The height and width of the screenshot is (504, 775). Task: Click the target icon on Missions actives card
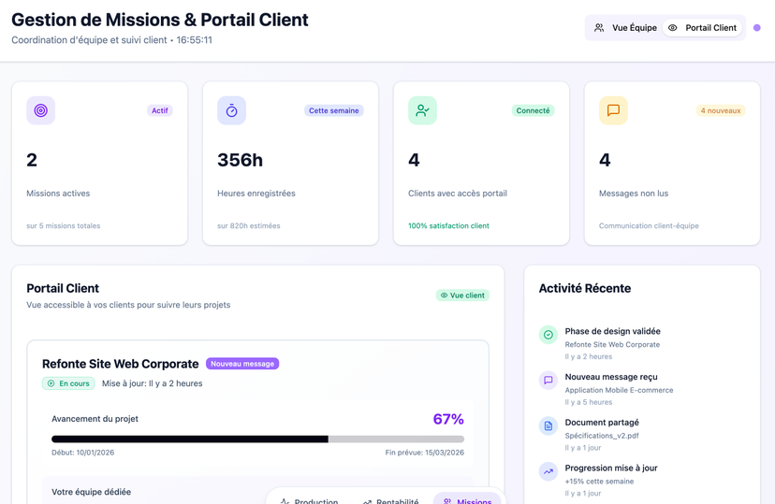coord(40,110)
